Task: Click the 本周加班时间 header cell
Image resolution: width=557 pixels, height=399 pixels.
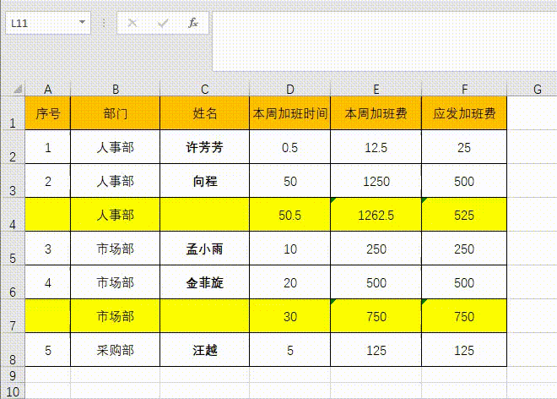Action: point(289,113)
